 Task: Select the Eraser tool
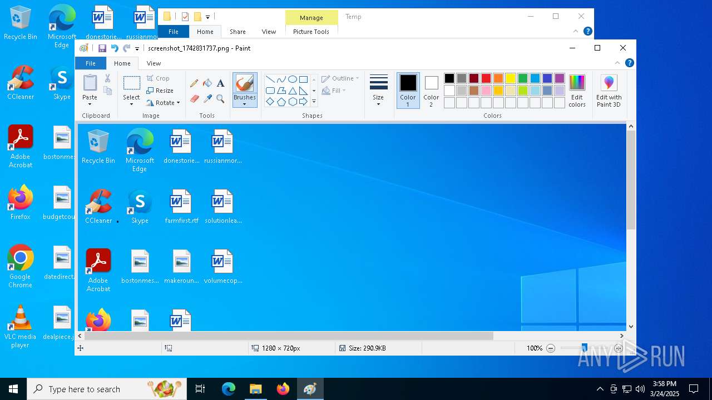pyautogui.click(x=194, y=99)
